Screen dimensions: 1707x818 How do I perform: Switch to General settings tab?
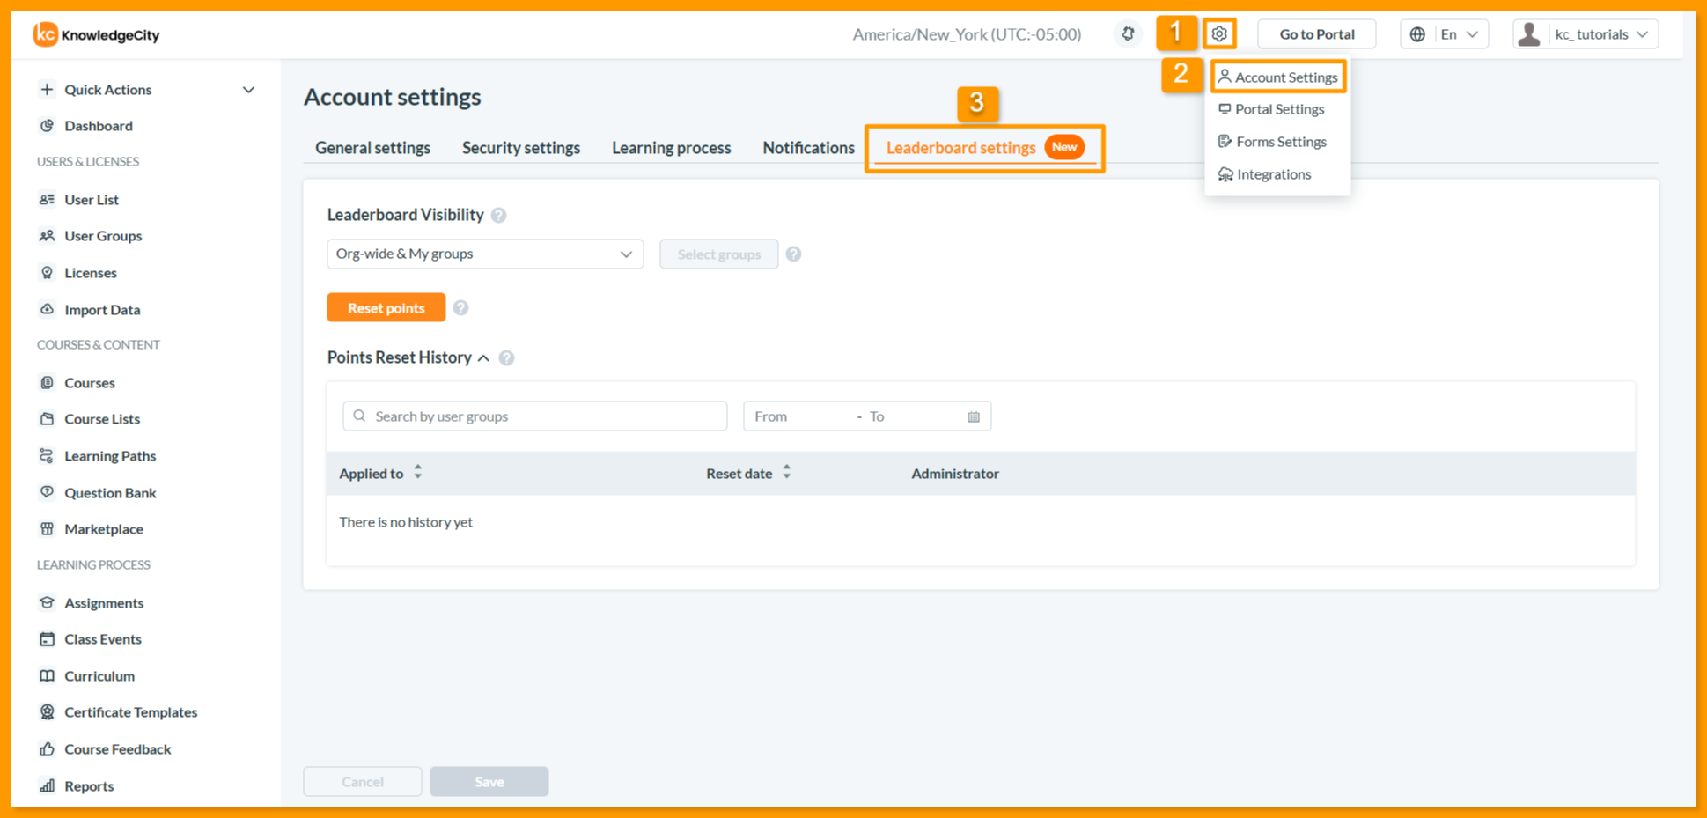[x=372, y=148]
